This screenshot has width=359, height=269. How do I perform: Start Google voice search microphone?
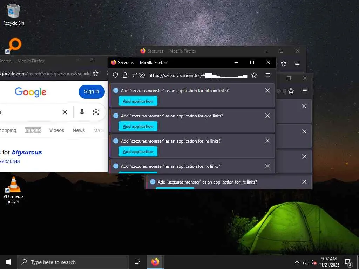tap(82, 112)
